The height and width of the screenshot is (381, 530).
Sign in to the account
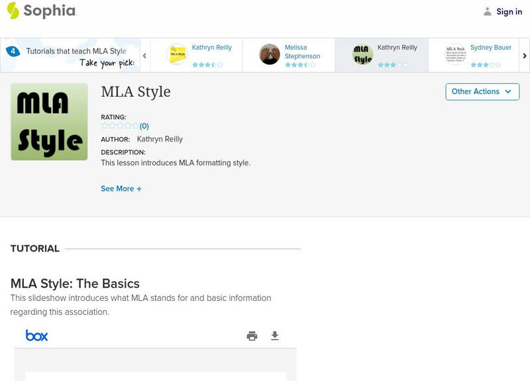pyautogui.click(x=509, y=12)
